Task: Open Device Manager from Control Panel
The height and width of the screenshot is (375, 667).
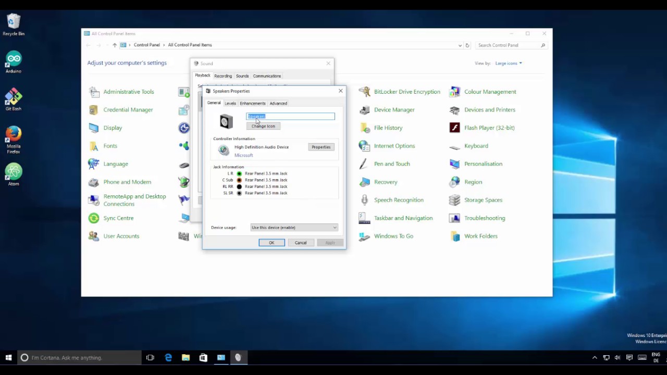Action: point(394,109)
